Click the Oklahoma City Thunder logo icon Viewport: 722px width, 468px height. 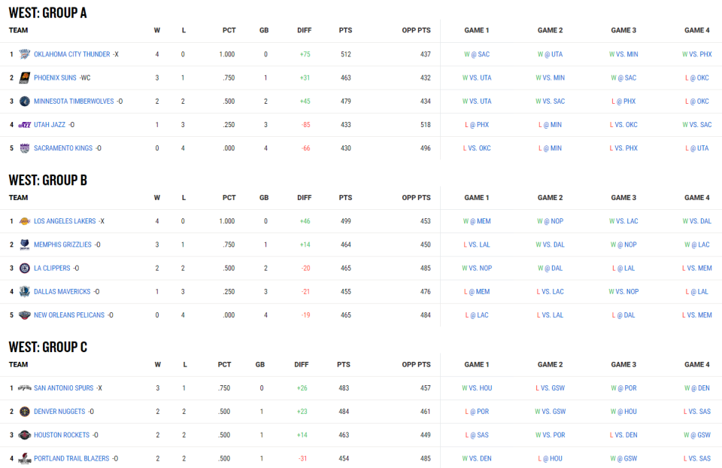(x=25, y=54)
